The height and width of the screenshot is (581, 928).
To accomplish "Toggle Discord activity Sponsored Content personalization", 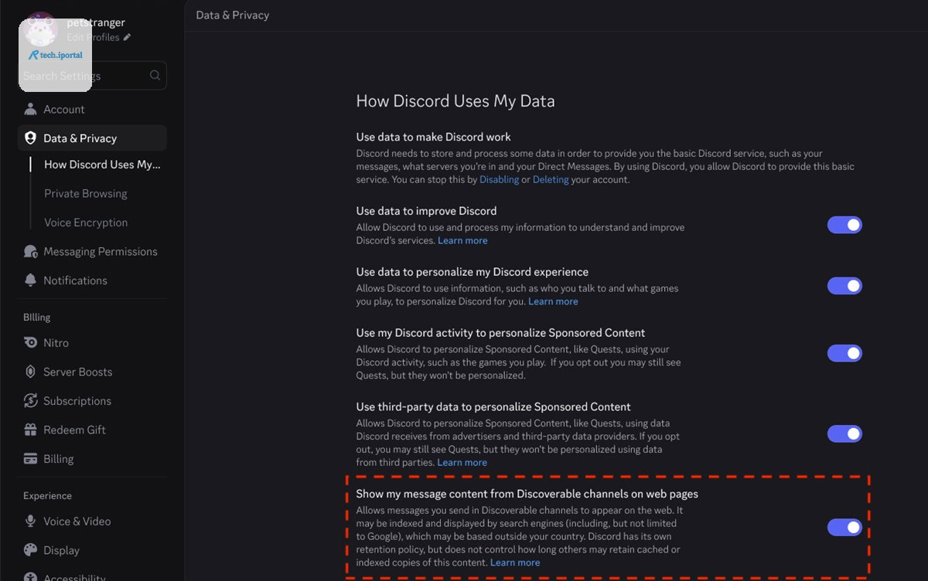I will click(844, 353).
